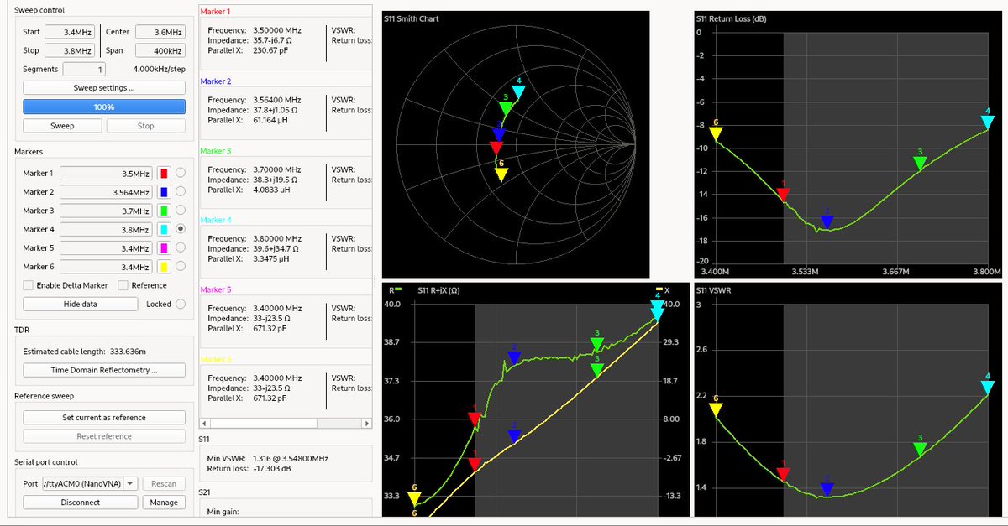The width and height of the screenshot is (1008, 526).
Task: Click yellow marker 6 on Smith chart
Action: [x=501, y=174]
